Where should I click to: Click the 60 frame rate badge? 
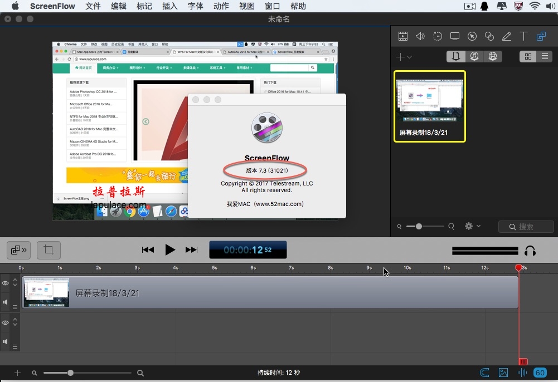540,373
